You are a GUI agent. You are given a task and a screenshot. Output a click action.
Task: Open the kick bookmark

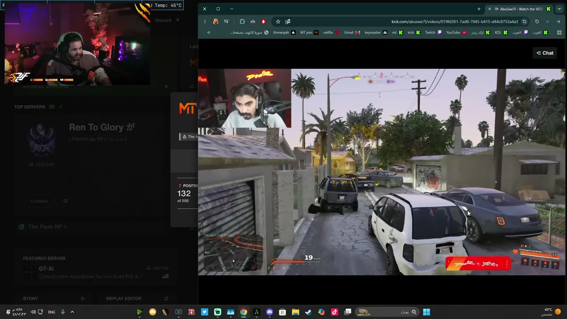click(x=414, y=32)
